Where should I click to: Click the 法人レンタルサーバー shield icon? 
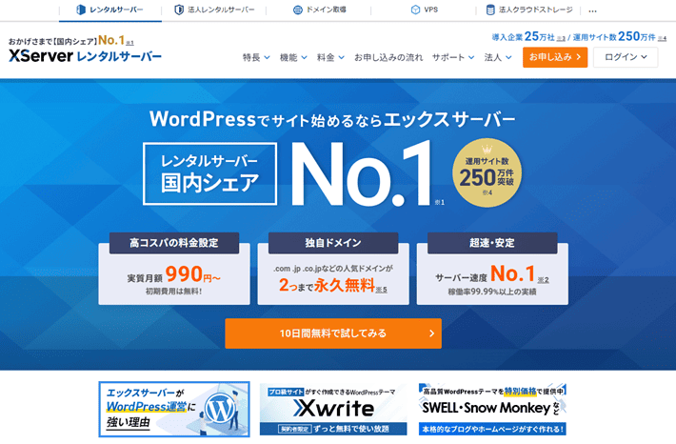tap(179, 10)
